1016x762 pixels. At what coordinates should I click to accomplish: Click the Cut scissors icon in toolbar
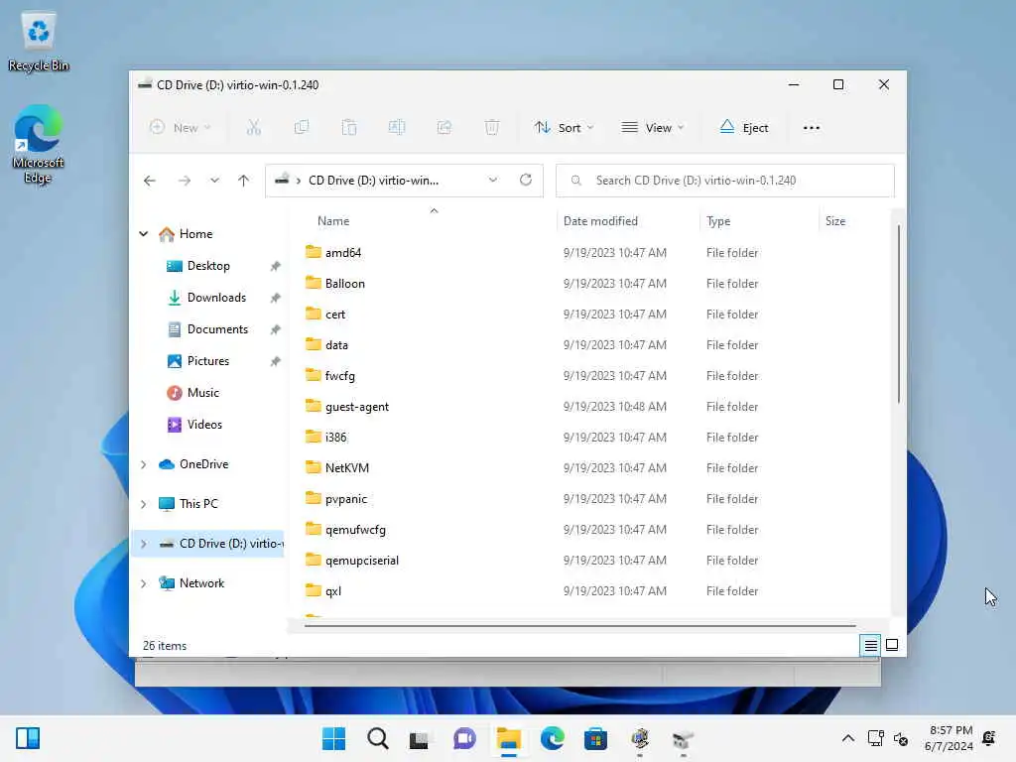click(253, 128)
